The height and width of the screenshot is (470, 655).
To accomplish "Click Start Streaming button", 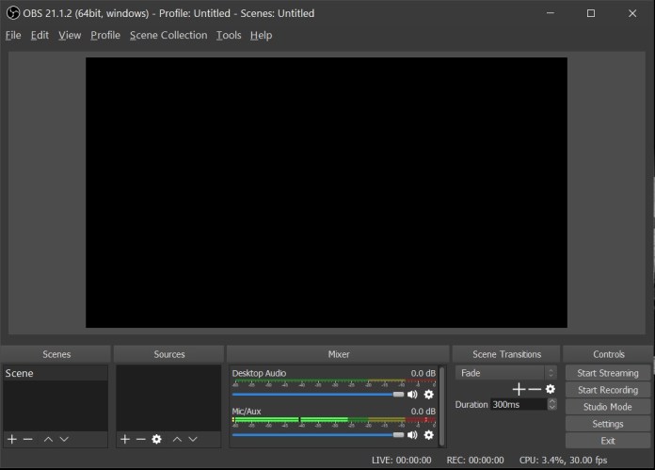I will click(x=607, y=373).
